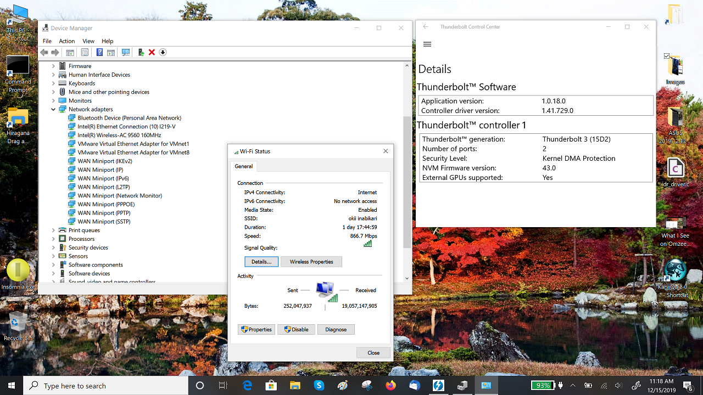This screenshot has height=395, width=703.
Task: Click the down-arrow Disable device toolbar icon
Action: pos(163,52)
